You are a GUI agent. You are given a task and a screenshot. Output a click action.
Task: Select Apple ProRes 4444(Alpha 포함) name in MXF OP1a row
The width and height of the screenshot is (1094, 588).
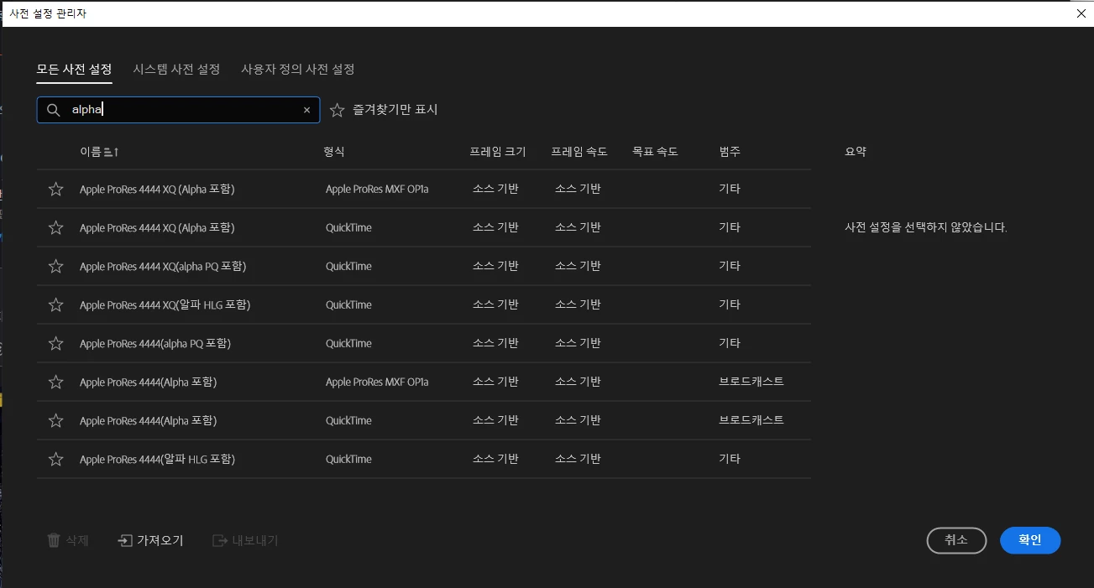coord(149,382)
